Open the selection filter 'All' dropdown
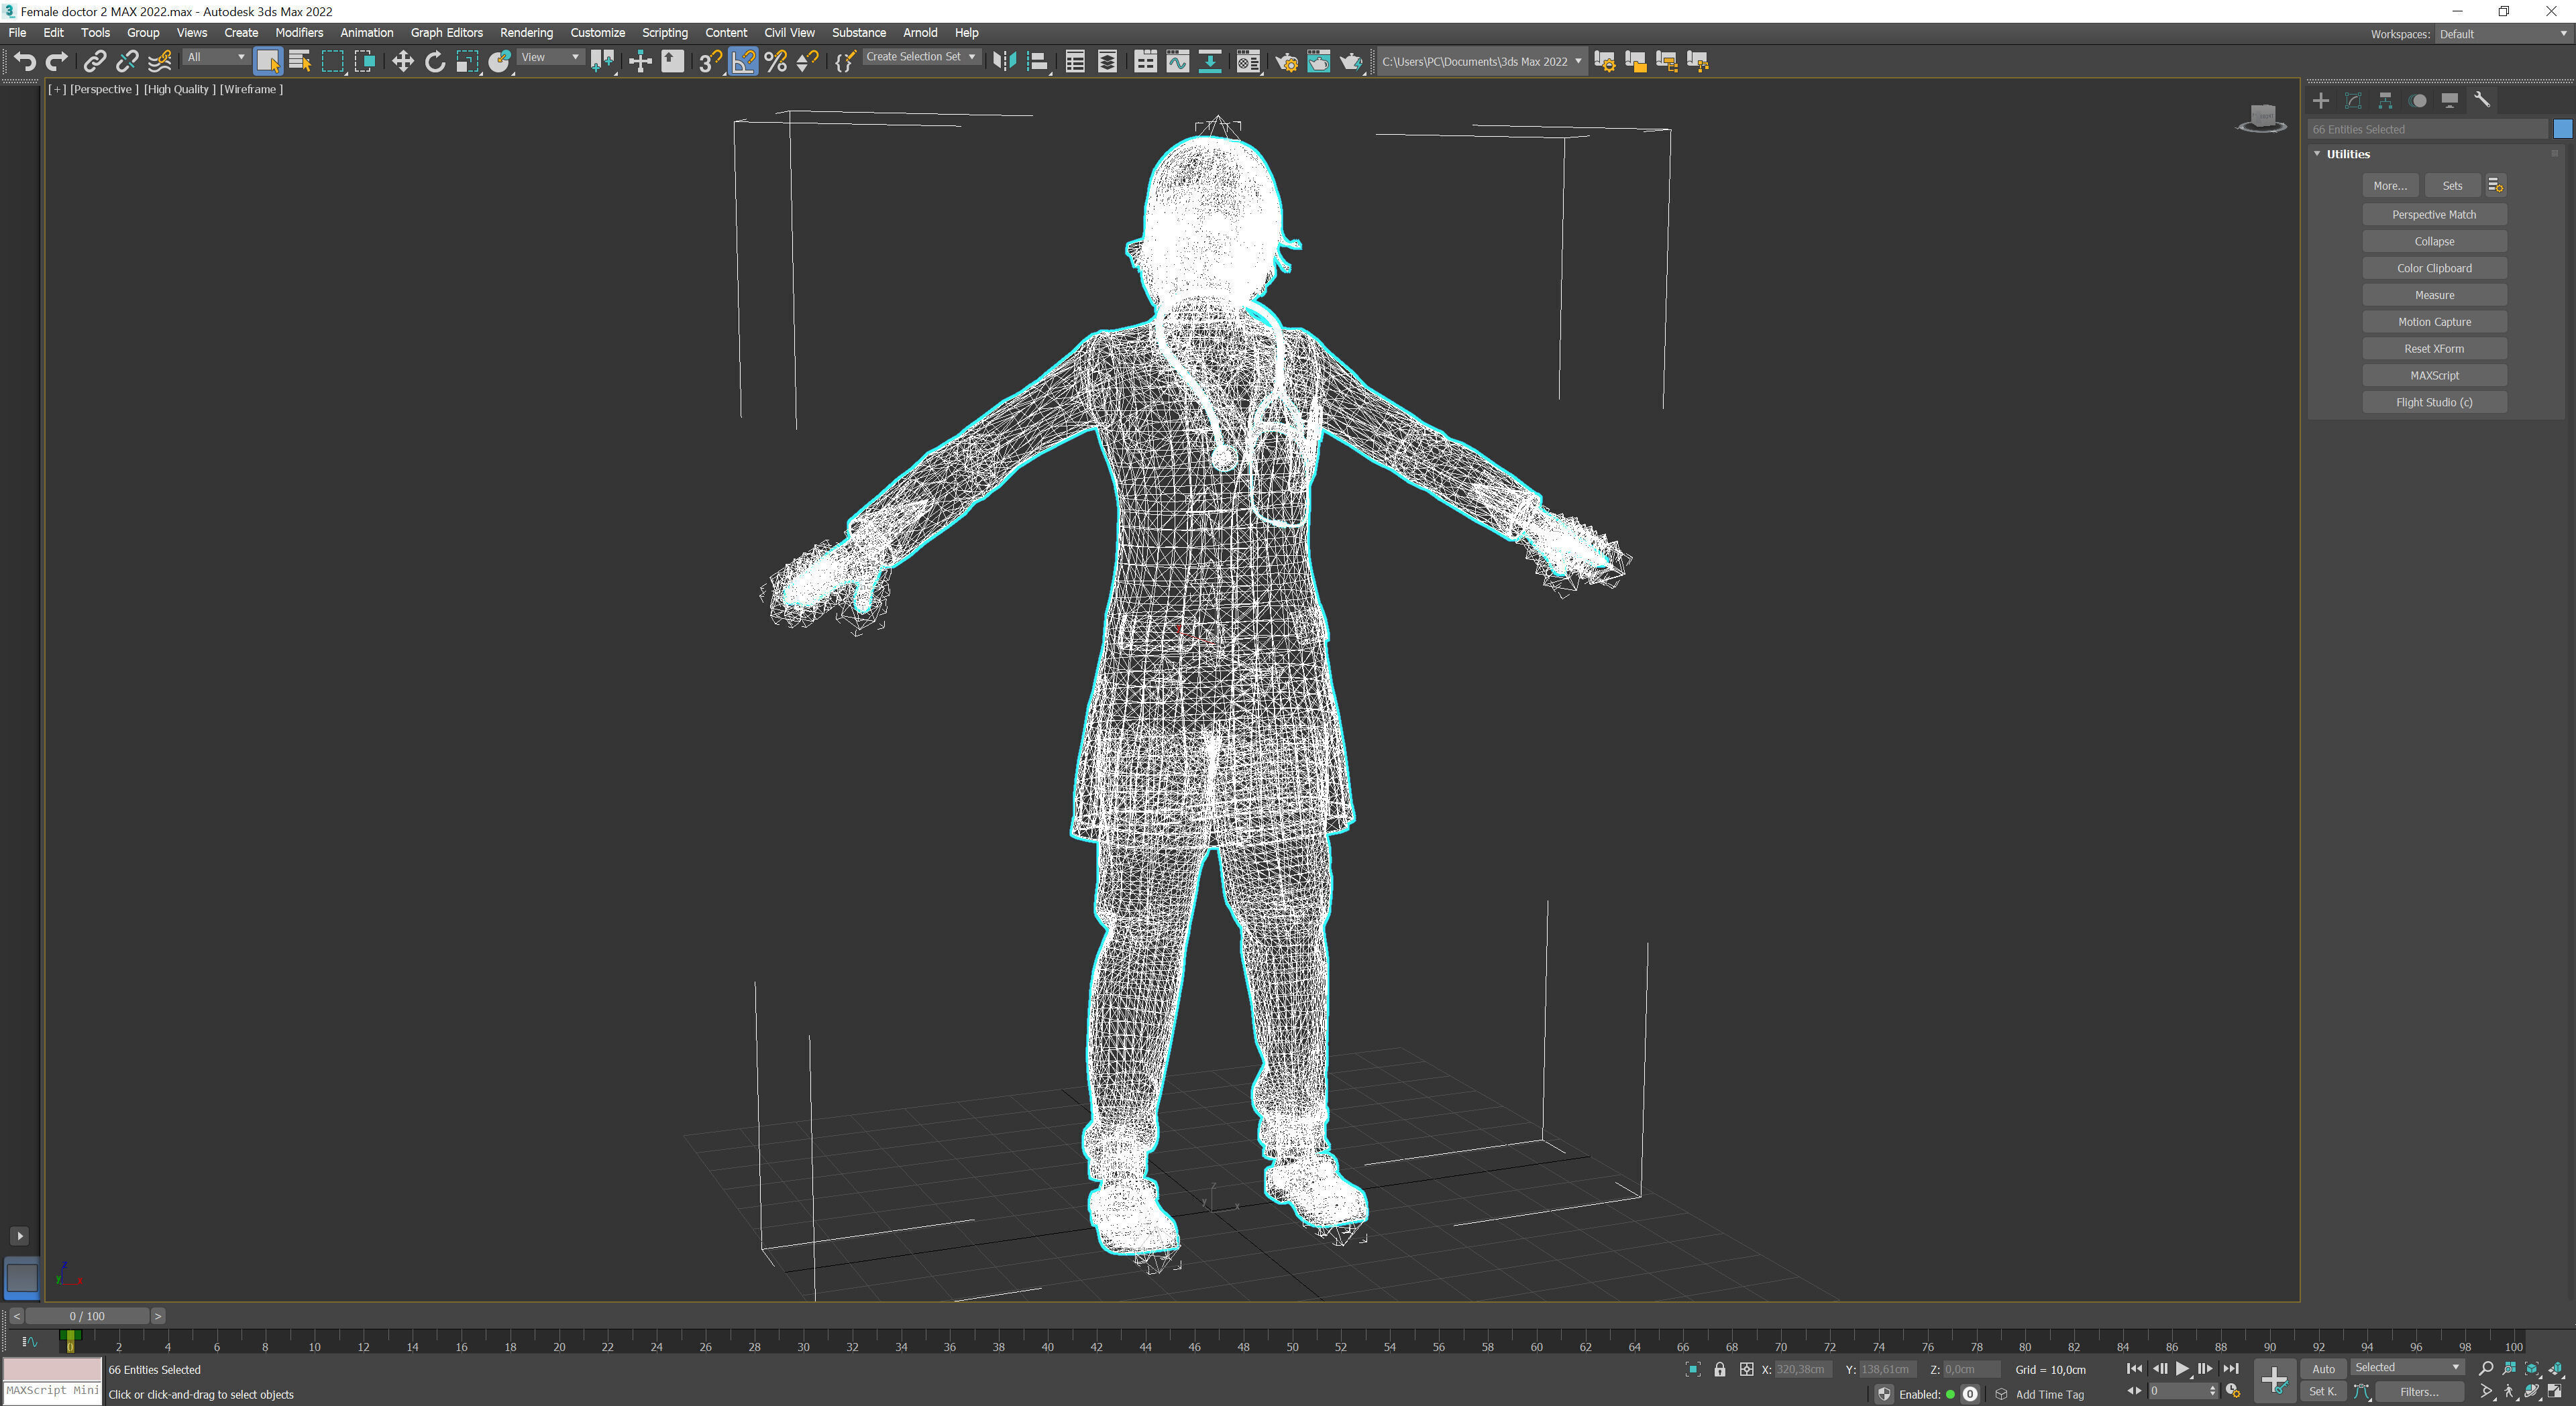2576x1406 pixels. pos(216,58)
